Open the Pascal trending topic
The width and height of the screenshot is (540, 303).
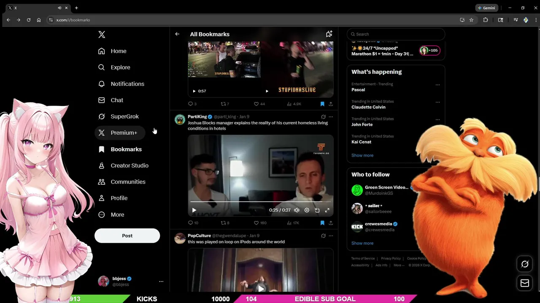(x=358, y=90)
